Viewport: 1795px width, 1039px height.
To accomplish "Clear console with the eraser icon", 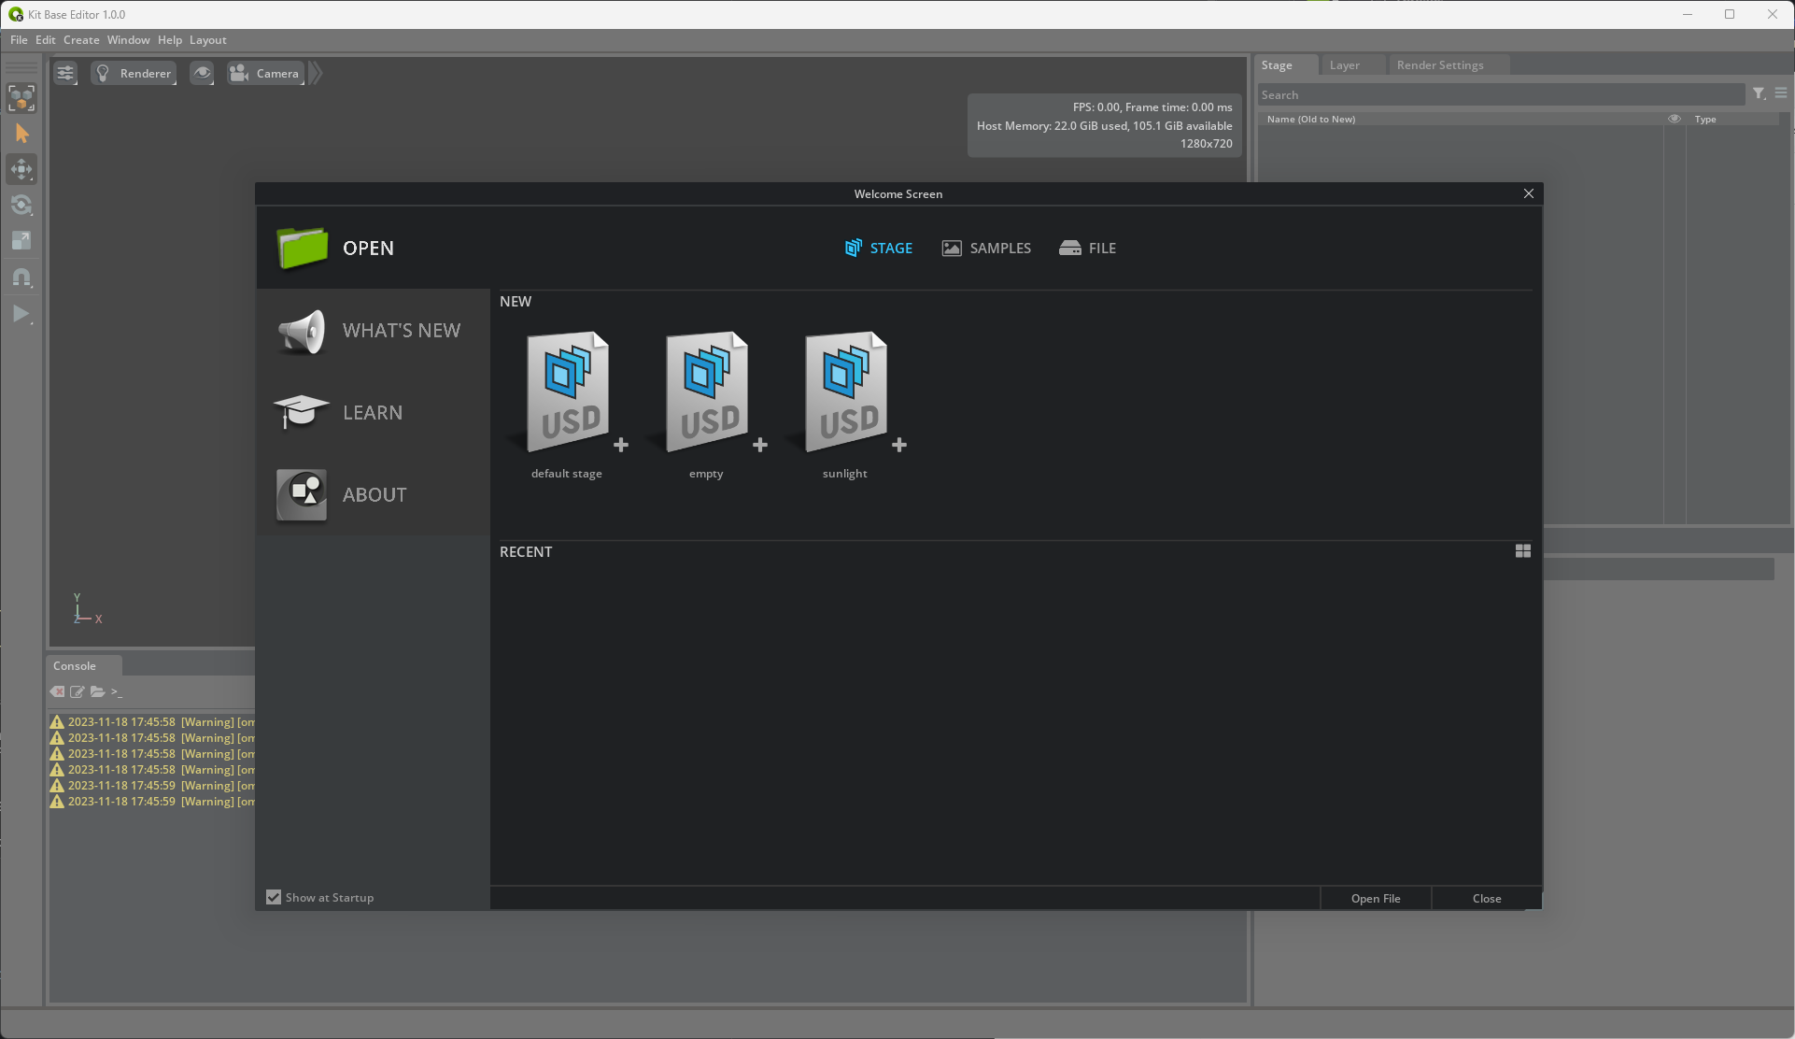I will coord(58,691).
